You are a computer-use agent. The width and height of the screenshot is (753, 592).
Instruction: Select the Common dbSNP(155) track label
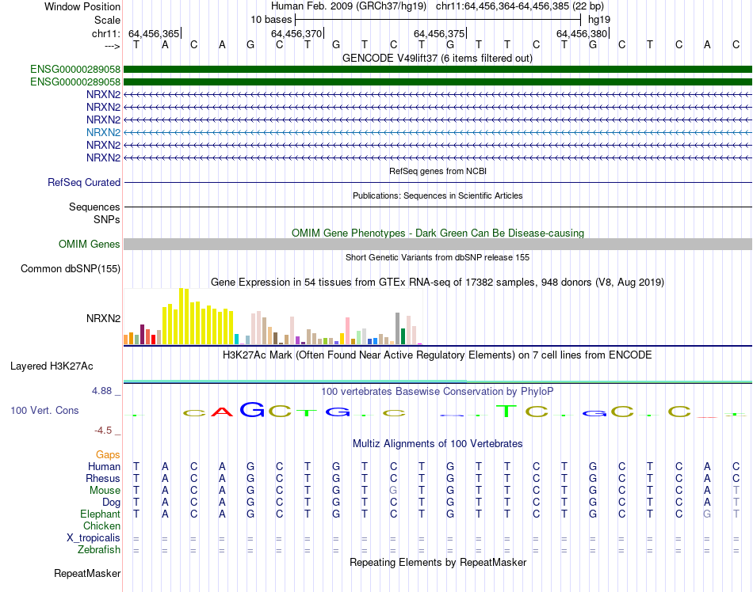click(x=70, y=268)
